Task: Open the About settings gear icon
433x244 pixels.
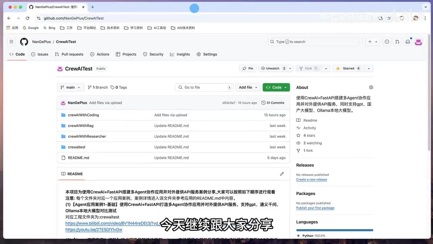Action: coord(371,87)
